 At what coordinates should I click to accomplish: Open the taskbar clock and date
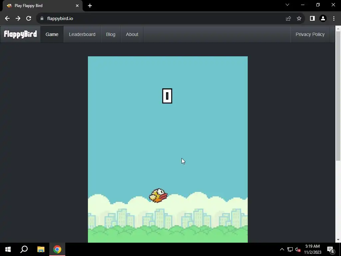pyautogui.click(x=312, y=249)
